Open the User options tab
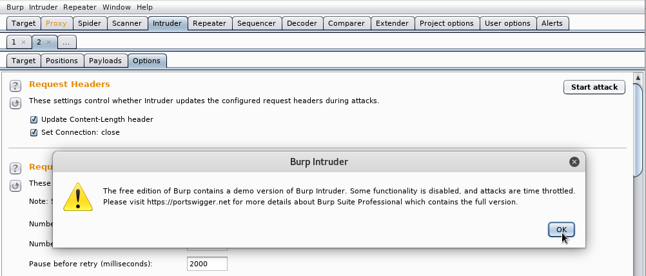The width and height of the screenshot is (646, 276). coord(507,23)
